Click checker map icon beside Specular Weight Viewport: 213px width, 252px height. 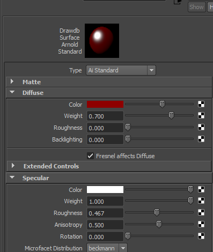coord(201,201)
